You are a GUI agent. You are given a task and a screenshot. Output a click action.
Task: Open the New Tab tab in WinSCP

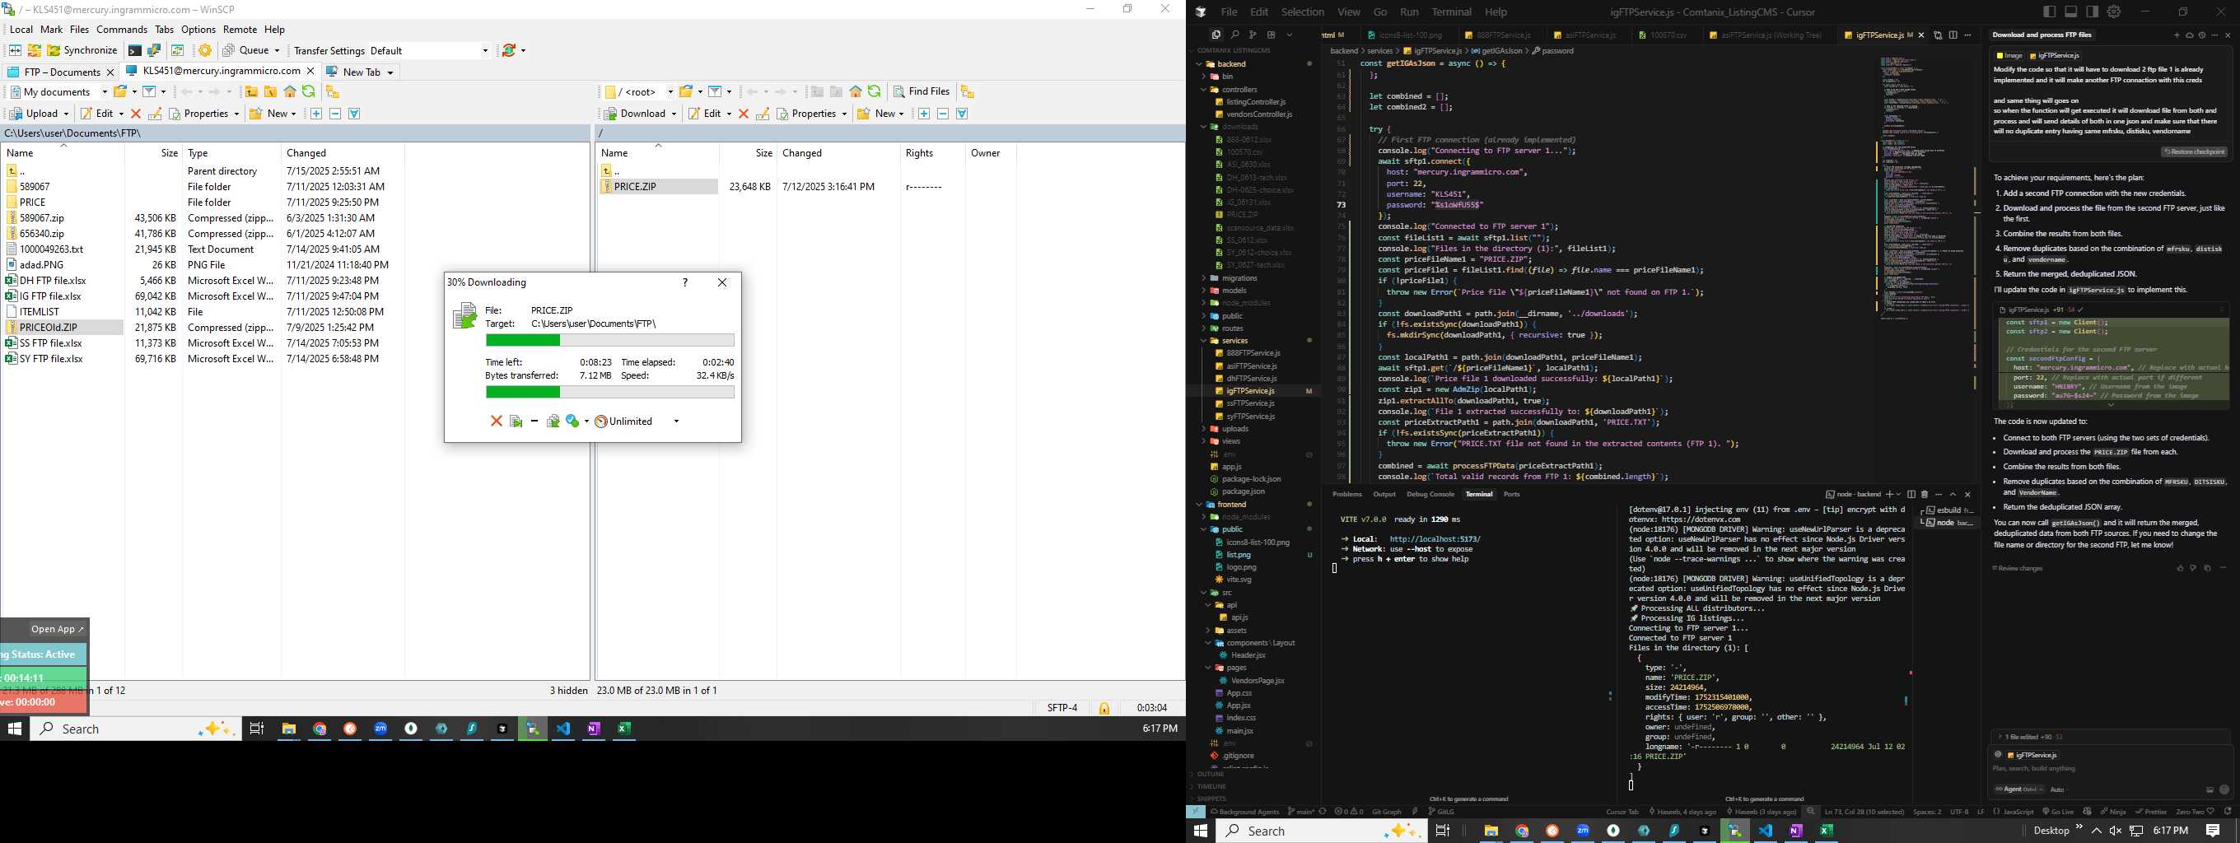(361, 72)
